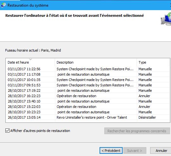Select restore point 28/10/2017 16:22:23
This screenshot has width=171, height=156.
coord(88,96)
